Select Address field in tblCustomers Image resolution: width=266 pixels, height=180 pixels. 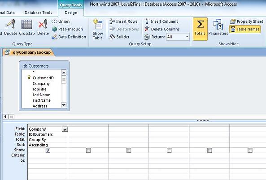(39, 106)
